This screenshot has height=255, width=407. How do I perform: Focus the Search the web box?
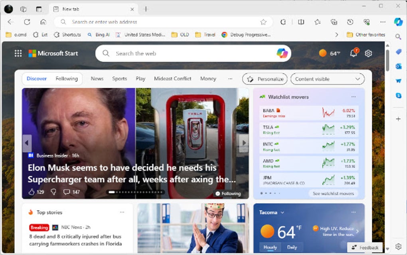(194, 53)
